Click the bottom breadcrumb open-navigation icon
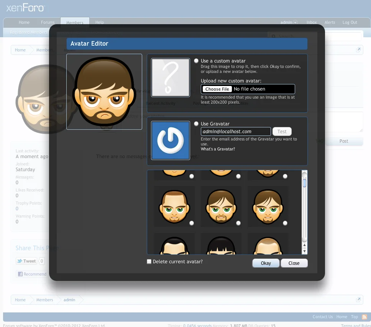 (358, 299)
